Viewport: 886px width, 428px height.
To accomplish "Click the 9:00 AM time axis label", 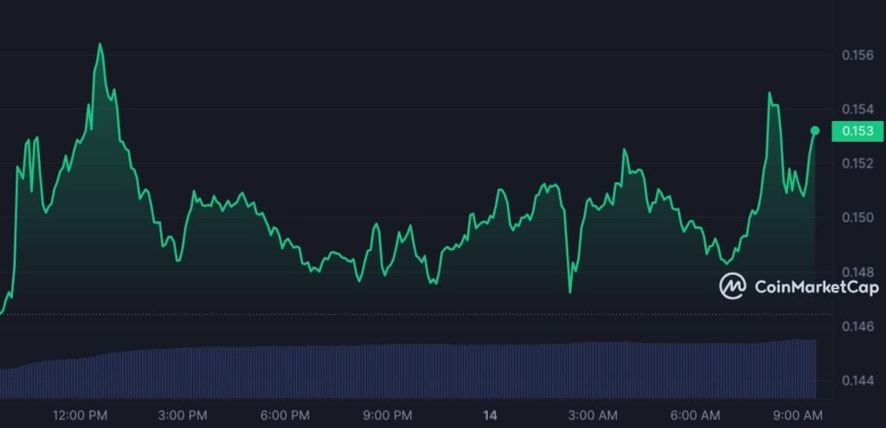I will 797,416.
